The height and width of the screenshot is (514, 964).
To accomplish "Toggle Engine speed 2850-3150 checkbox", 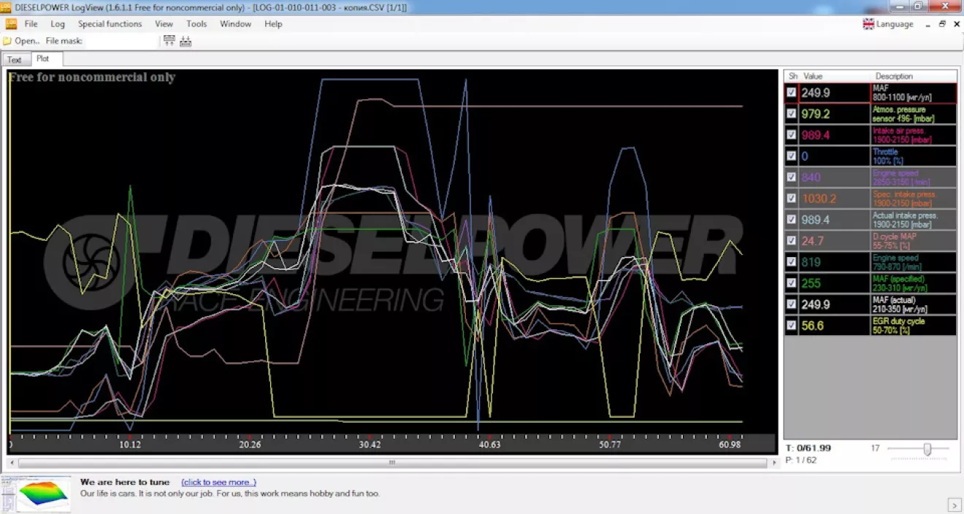I will coord(792,177).
